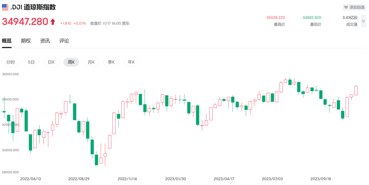Click the 2023/01/30 date label
This screenshot has width=369, height=185.
click(176, 179)
